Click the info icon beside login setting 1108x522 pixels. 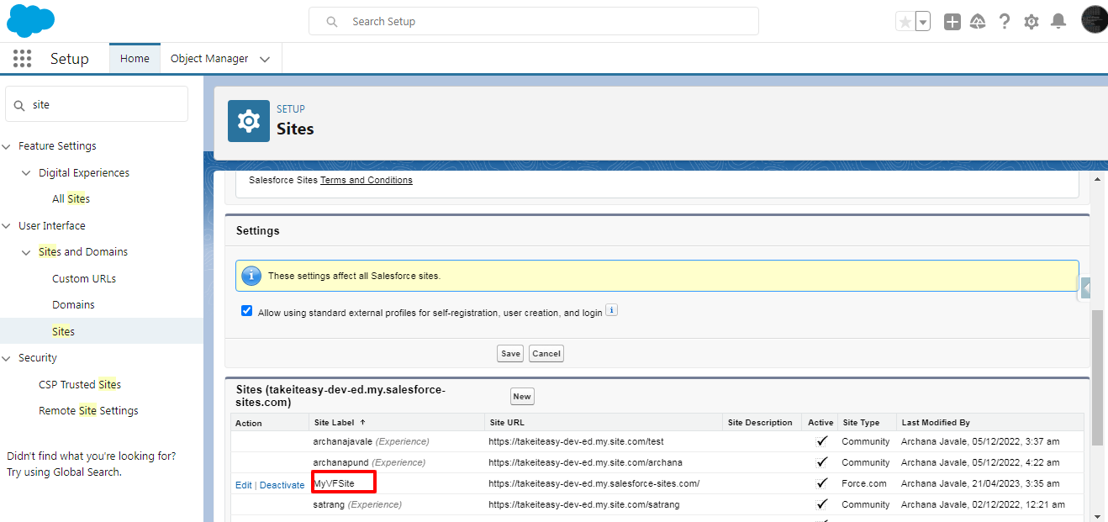[612, 310]
